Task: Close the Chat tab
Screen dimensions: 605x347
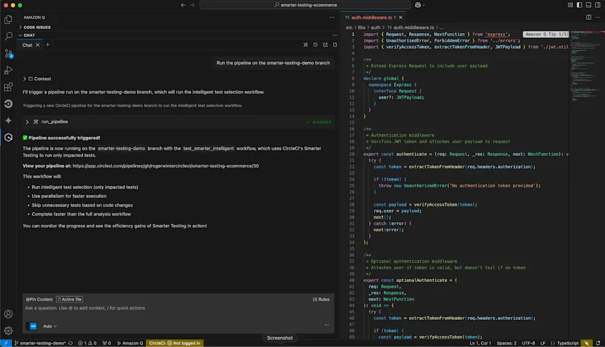Action: [37, 45]
